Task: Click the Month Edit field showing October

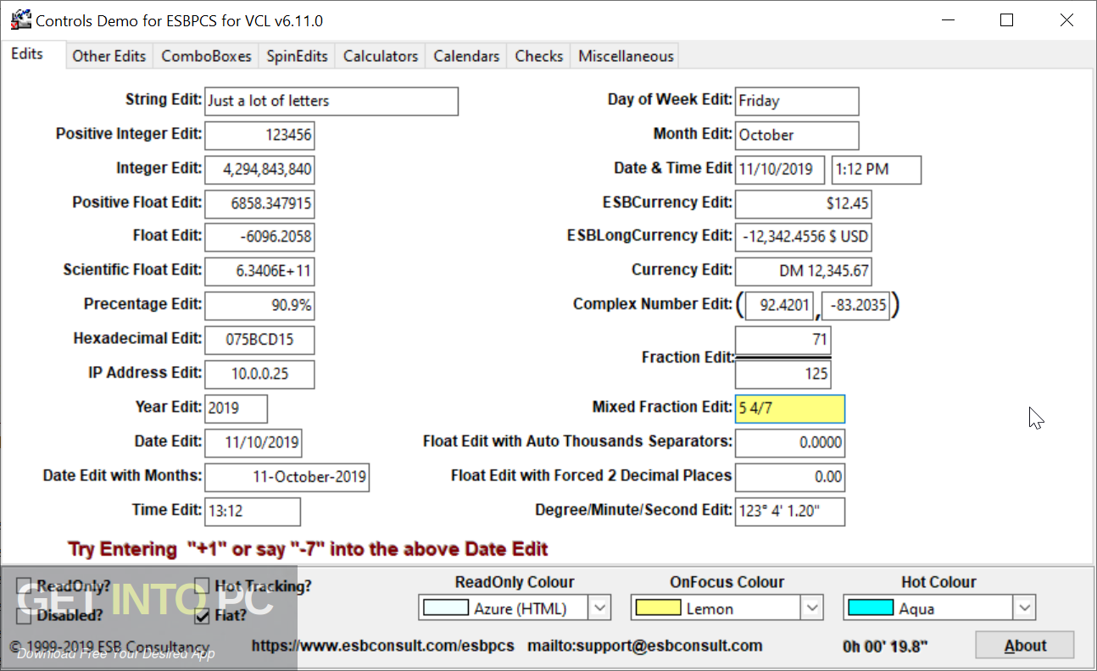Action: pyautogui.click(x=797, y=135)
